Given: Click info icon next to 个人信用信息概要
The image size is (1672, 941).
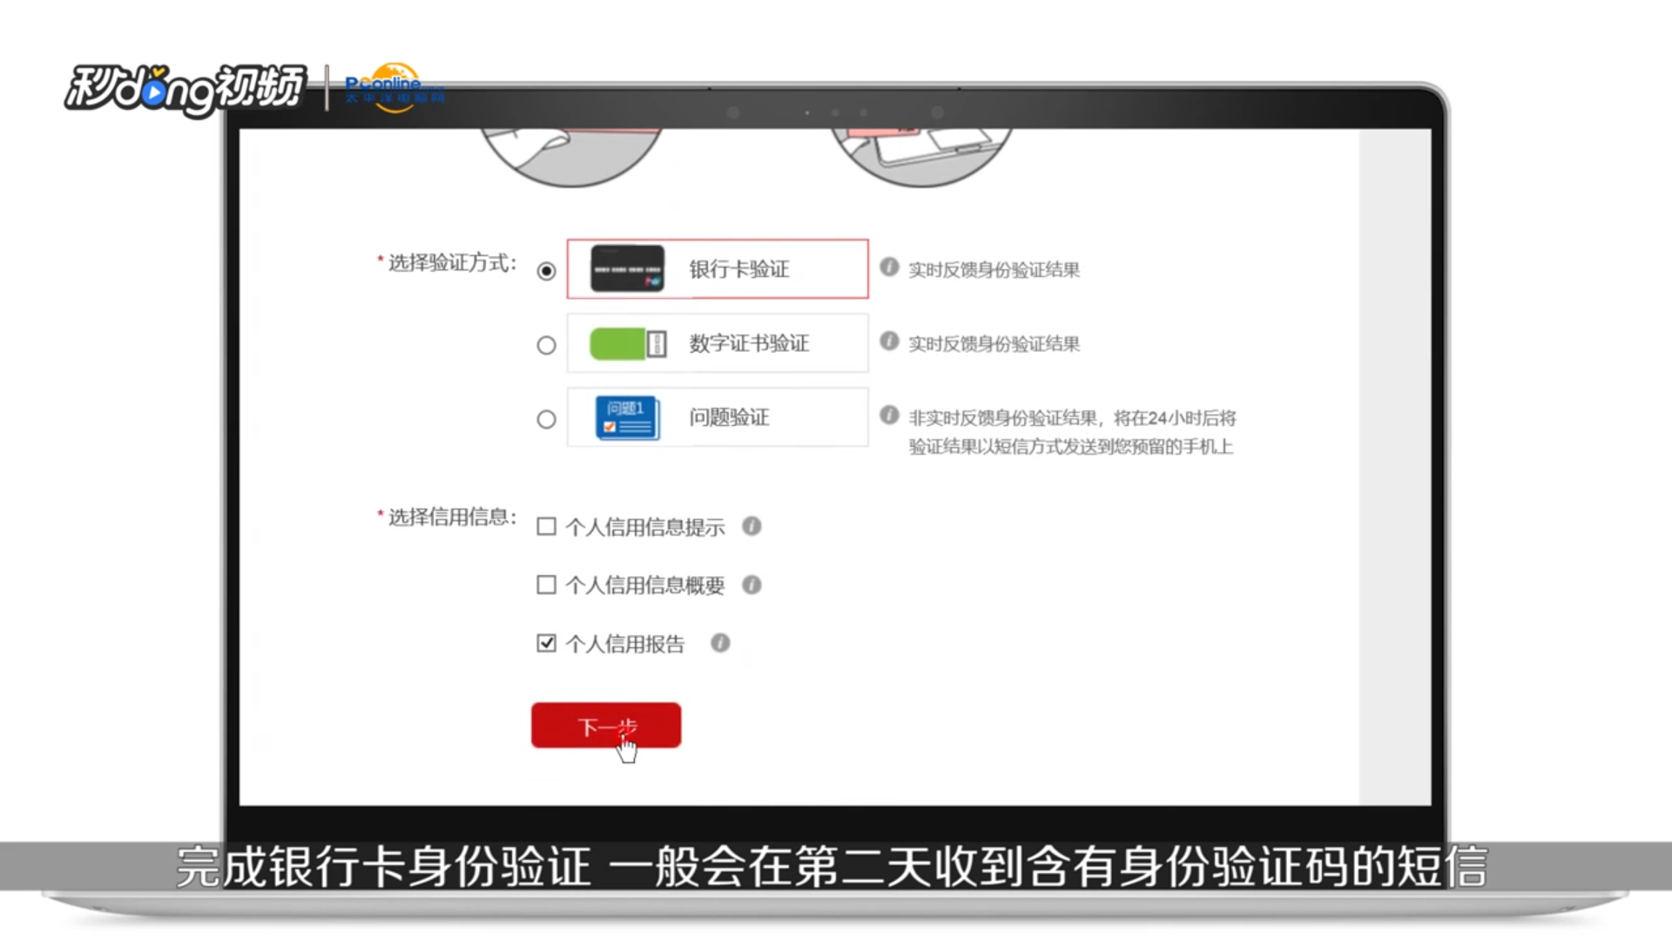Looking at the screenshot, I should pyautogui.click(x=752, y=585).
